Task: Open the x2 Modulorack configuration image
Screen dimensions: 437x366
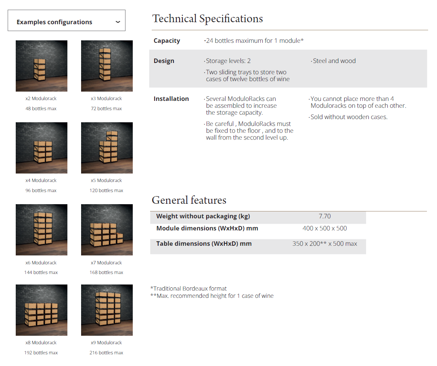Action: 42,66
